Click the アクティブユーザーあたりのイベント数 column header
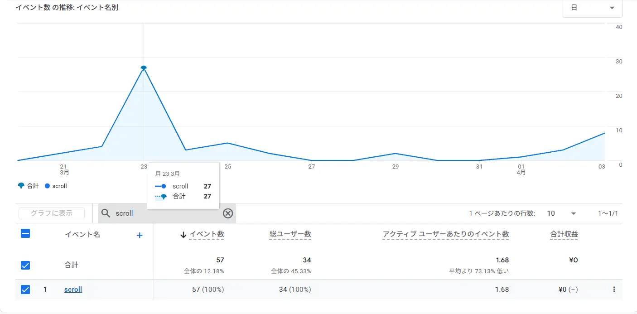This screenshot has height=314, width=637. tap(445, 234)
